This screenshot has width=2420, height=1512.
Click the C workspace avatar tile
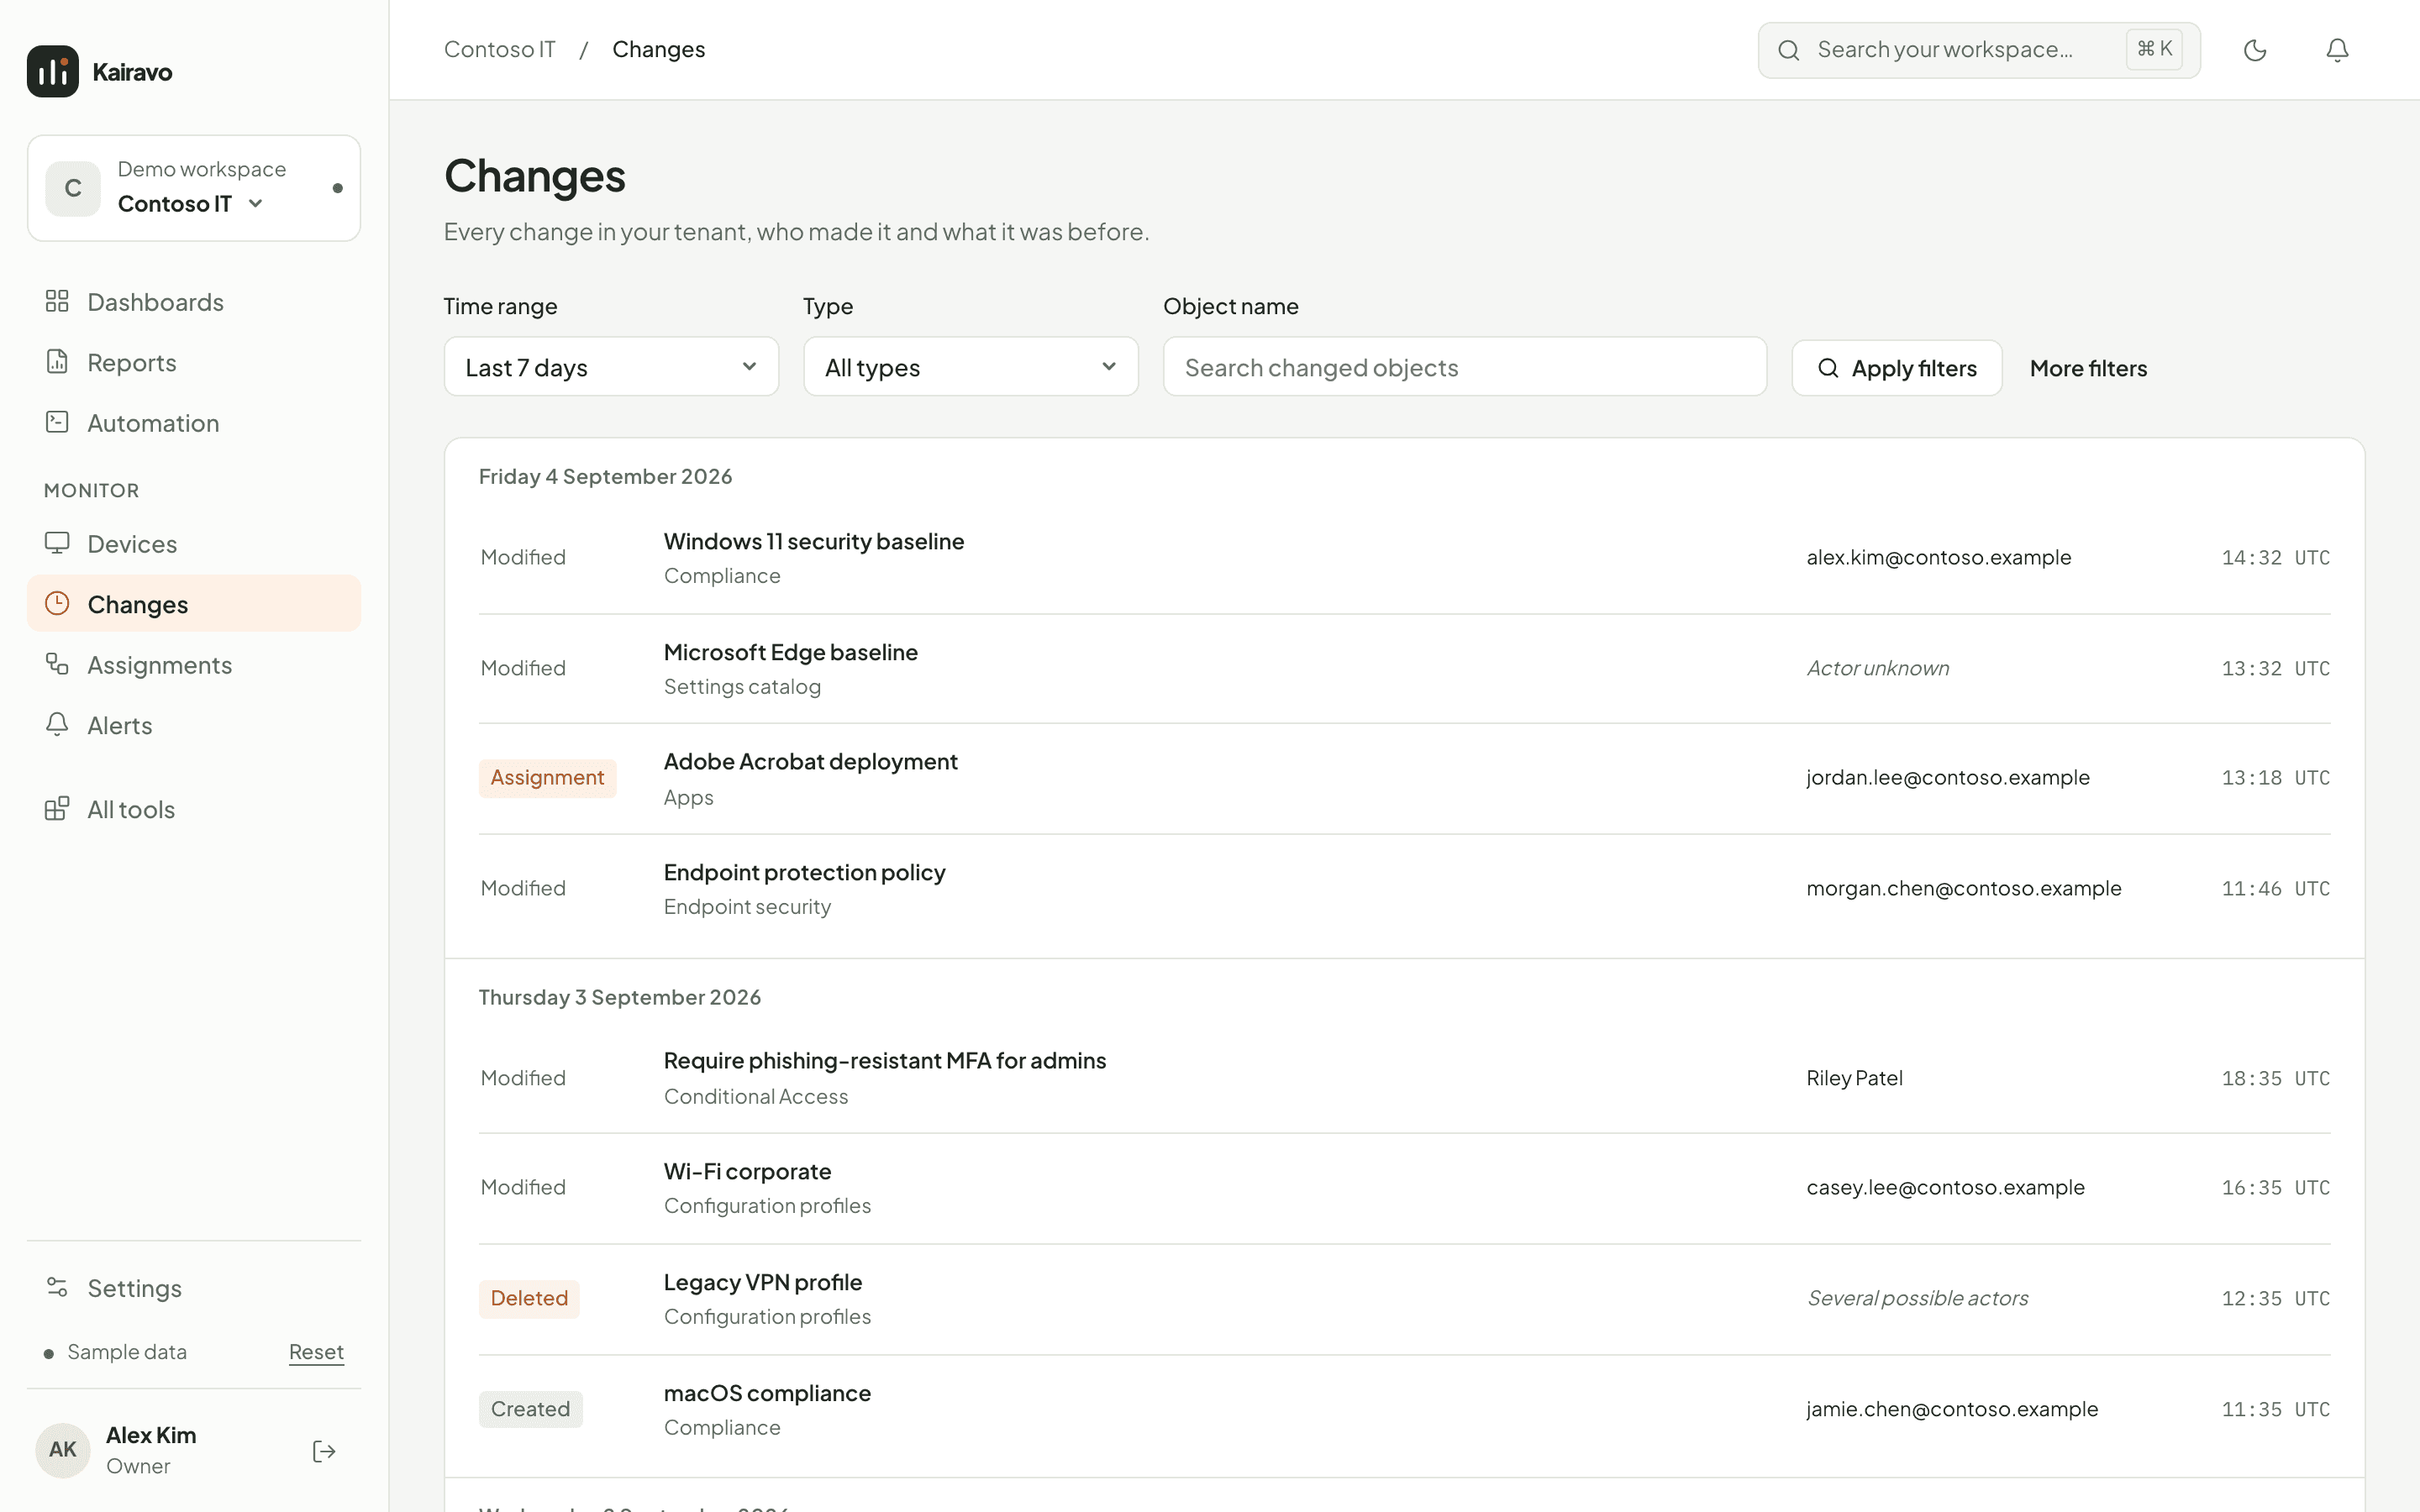[x=73, y=188]
